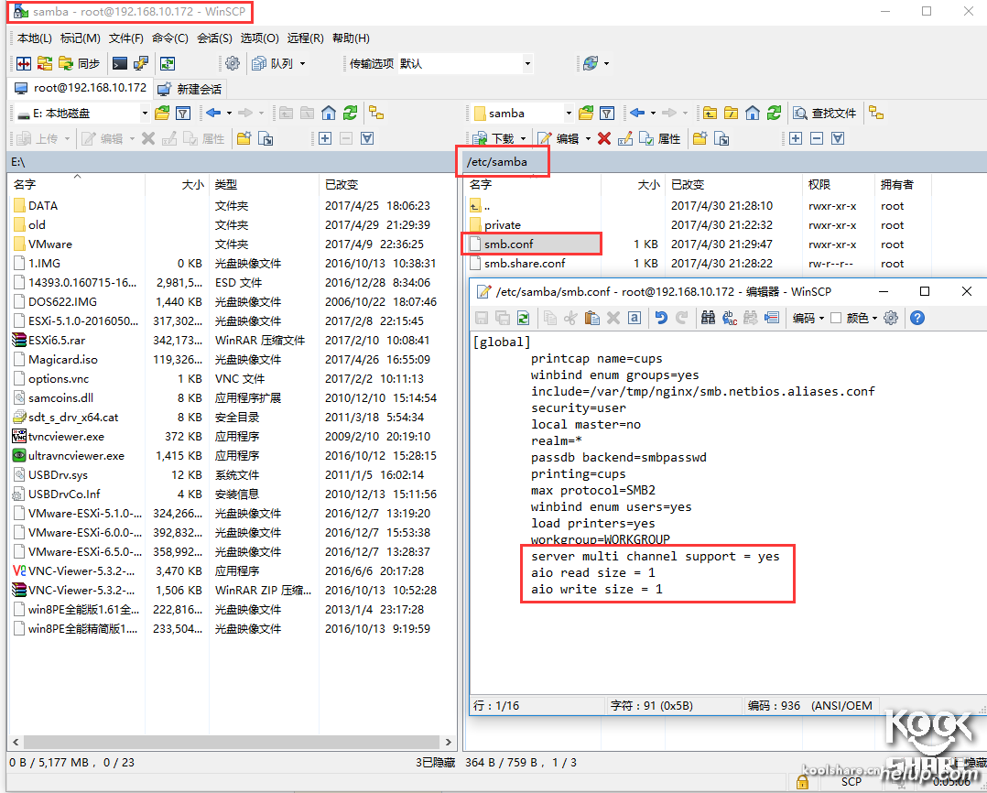
Task: Sort remote panel by 权限 column header
Action: click(x=839, y=184)
